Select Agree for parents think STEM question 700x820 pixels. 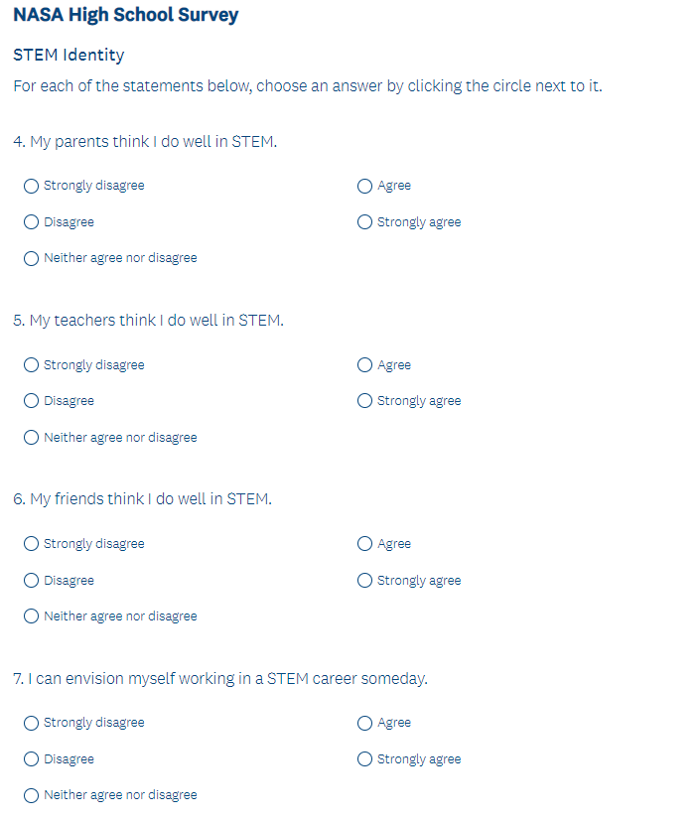click(365, 186)
